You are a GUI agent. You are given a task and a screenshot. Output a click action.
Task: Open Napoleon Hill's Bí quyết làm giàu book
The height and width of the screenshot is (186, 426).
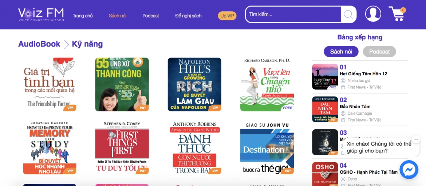pyautogui.click(x=194, y=84)
